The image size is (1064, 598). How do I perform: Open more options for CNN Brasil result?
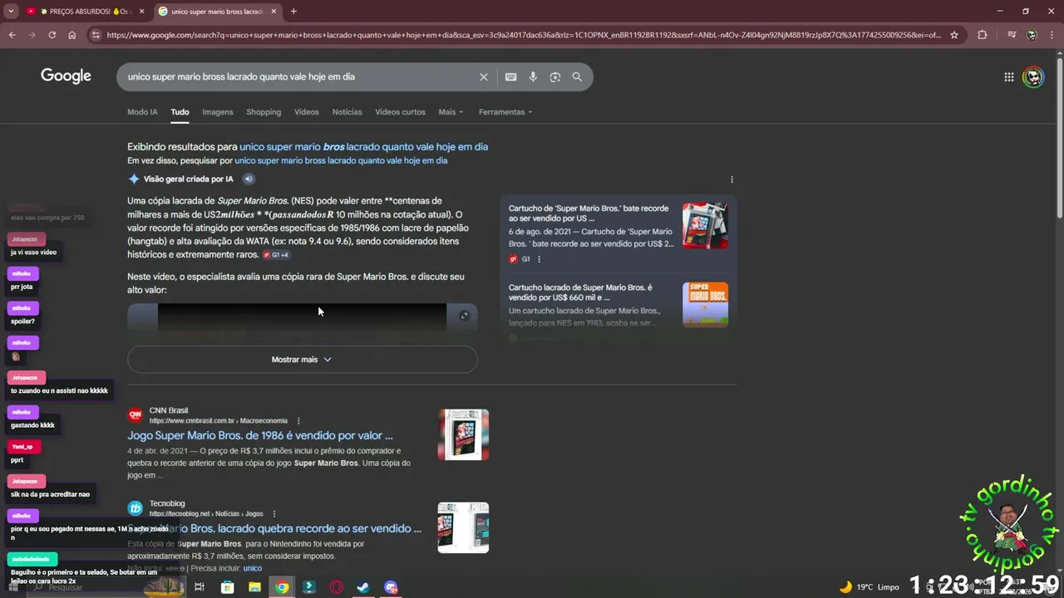(x=298, y=420)
